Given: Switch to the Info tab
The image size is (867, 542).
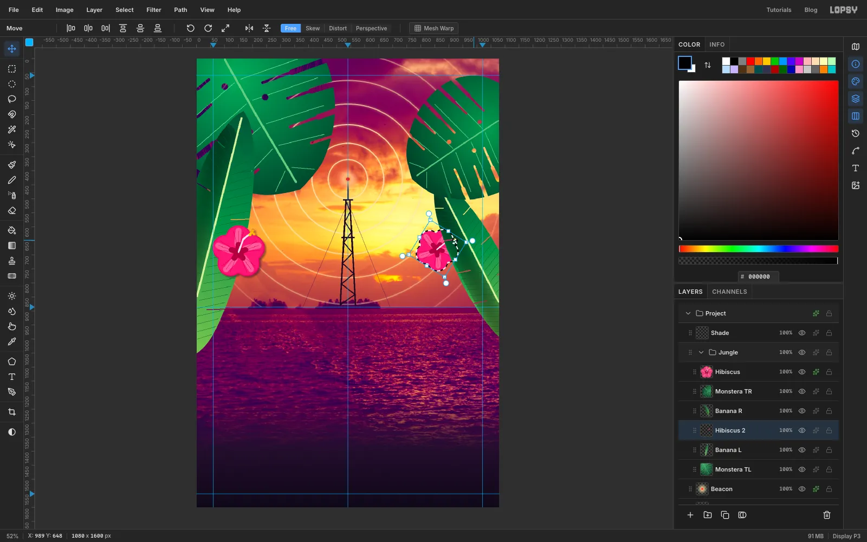Looking at the screenshot, I should click(717, 44).
